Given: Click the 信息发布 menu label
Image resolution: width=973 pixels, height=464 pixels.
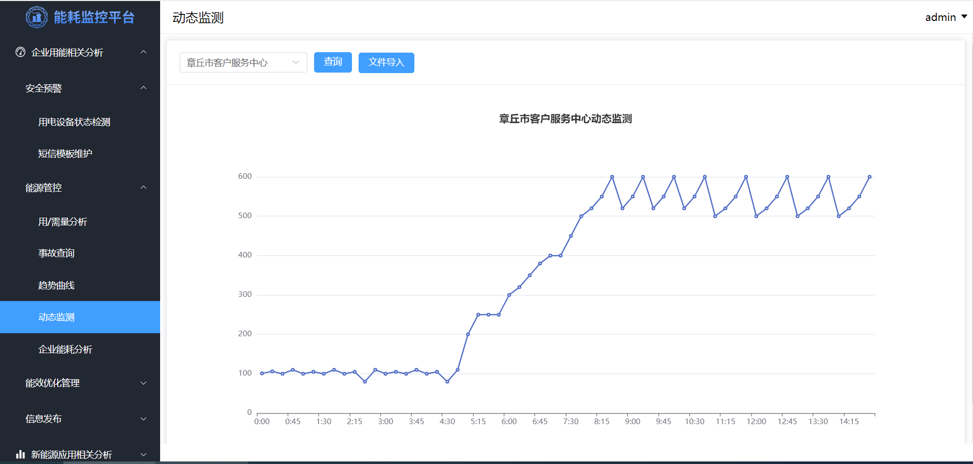Looking at the screenshot, I should (x=43, y=419).
